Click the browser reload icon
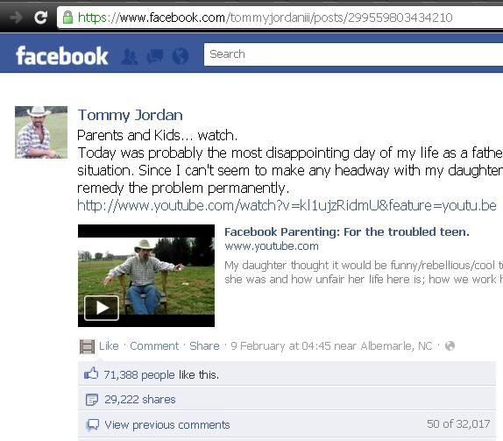 (x=41, y=18)
